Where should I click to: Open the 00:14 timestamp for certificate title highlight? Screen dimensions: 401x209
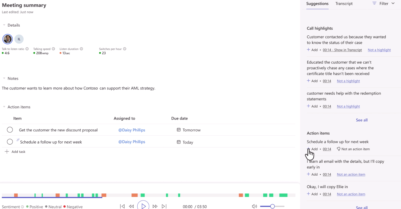[327, 81]
